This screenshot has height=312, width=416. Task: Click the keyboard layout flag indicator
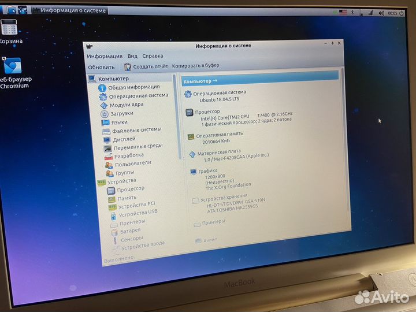point(343,12)
